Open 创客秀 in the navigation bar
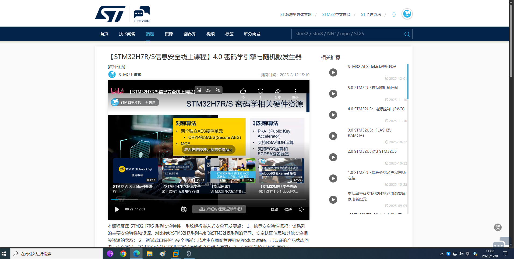The height and width of the screenshot is (259, 514). click(x=190, y=34)
